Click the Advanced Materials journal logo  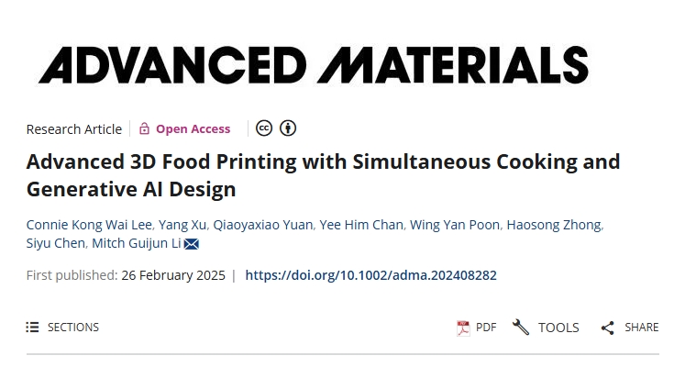click(x=313, y=64)
